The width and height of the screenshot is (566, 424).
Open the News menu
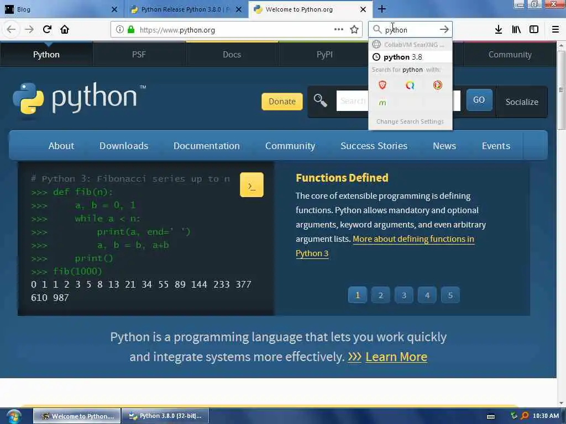pyautogui.click(x=444, y=146)
